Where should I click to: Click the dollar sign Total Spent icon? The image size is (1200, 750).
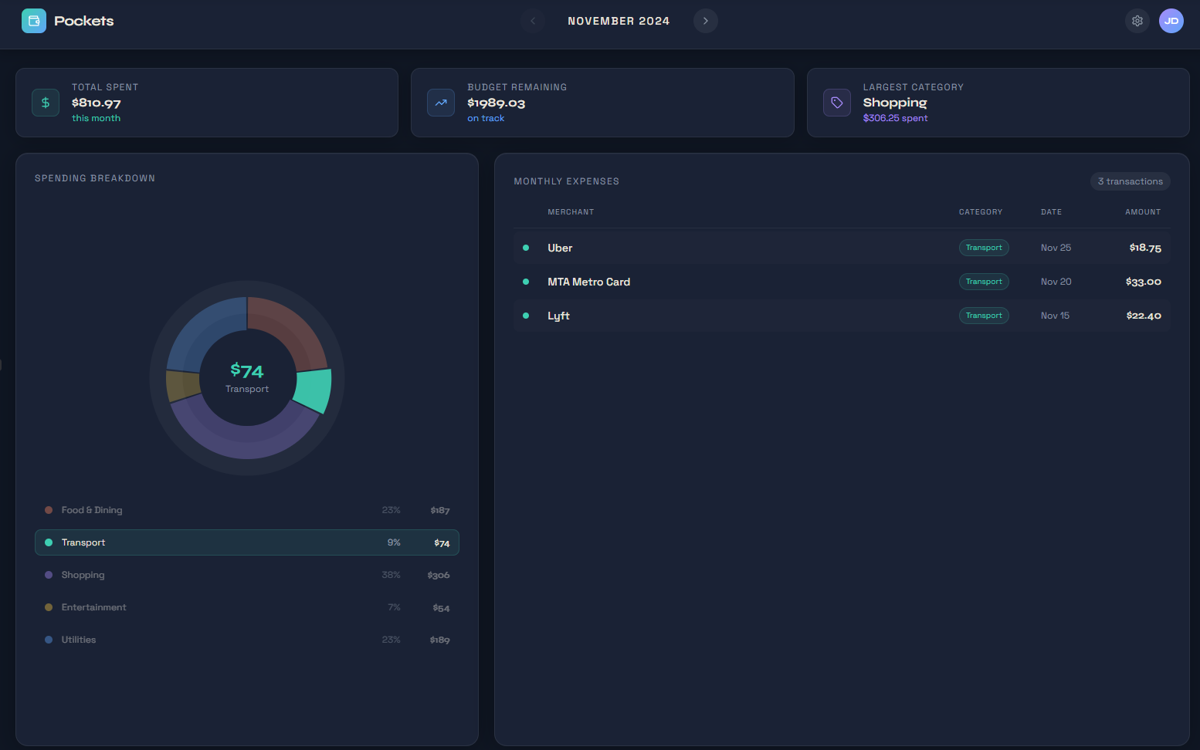click(46, 103)
